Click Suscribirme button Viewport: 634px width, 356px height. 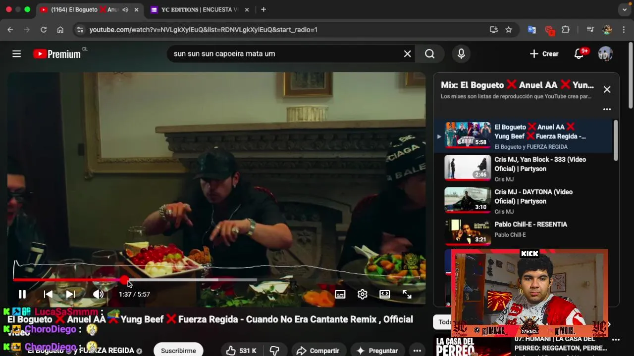[178, 351]
